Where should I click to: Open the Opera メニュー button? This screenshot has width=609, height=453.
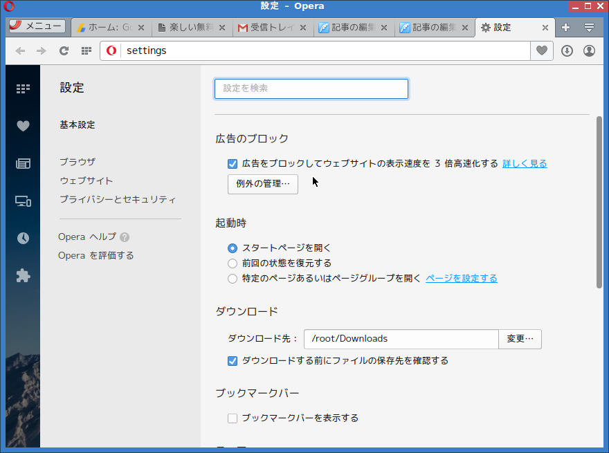[x=37, y=26]
